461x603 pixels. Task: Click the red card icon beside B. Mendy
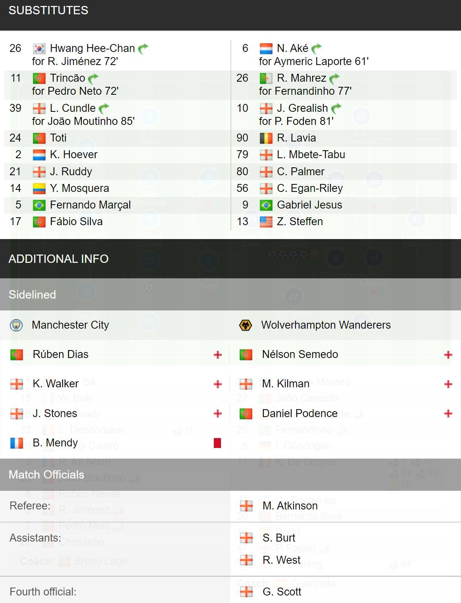tap(217, 443)
